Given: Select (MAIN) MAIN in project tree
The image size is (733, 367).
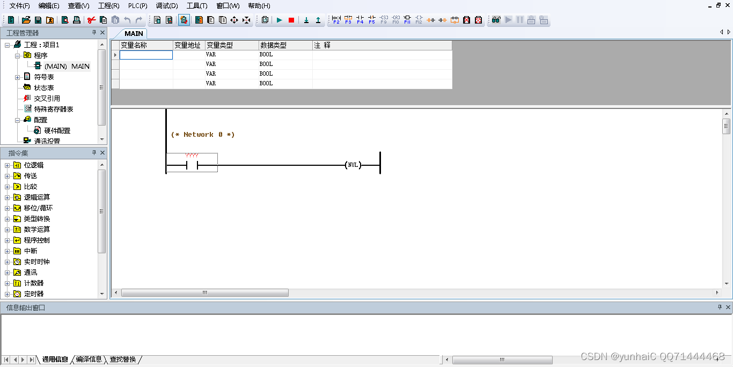Looking at the screenshot, I should 67,67.
